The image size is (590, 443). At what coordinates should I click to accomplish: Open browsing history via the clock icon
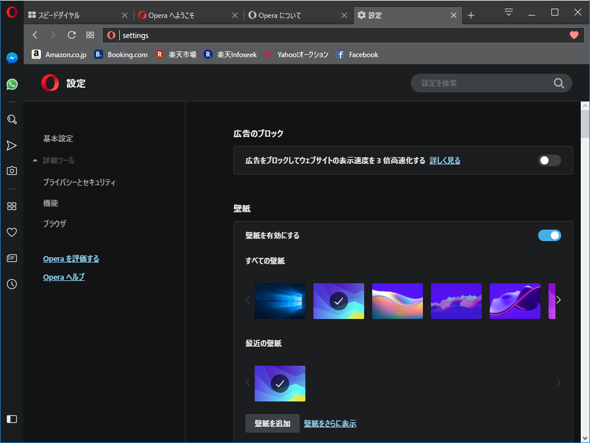(x=12, y=284)
